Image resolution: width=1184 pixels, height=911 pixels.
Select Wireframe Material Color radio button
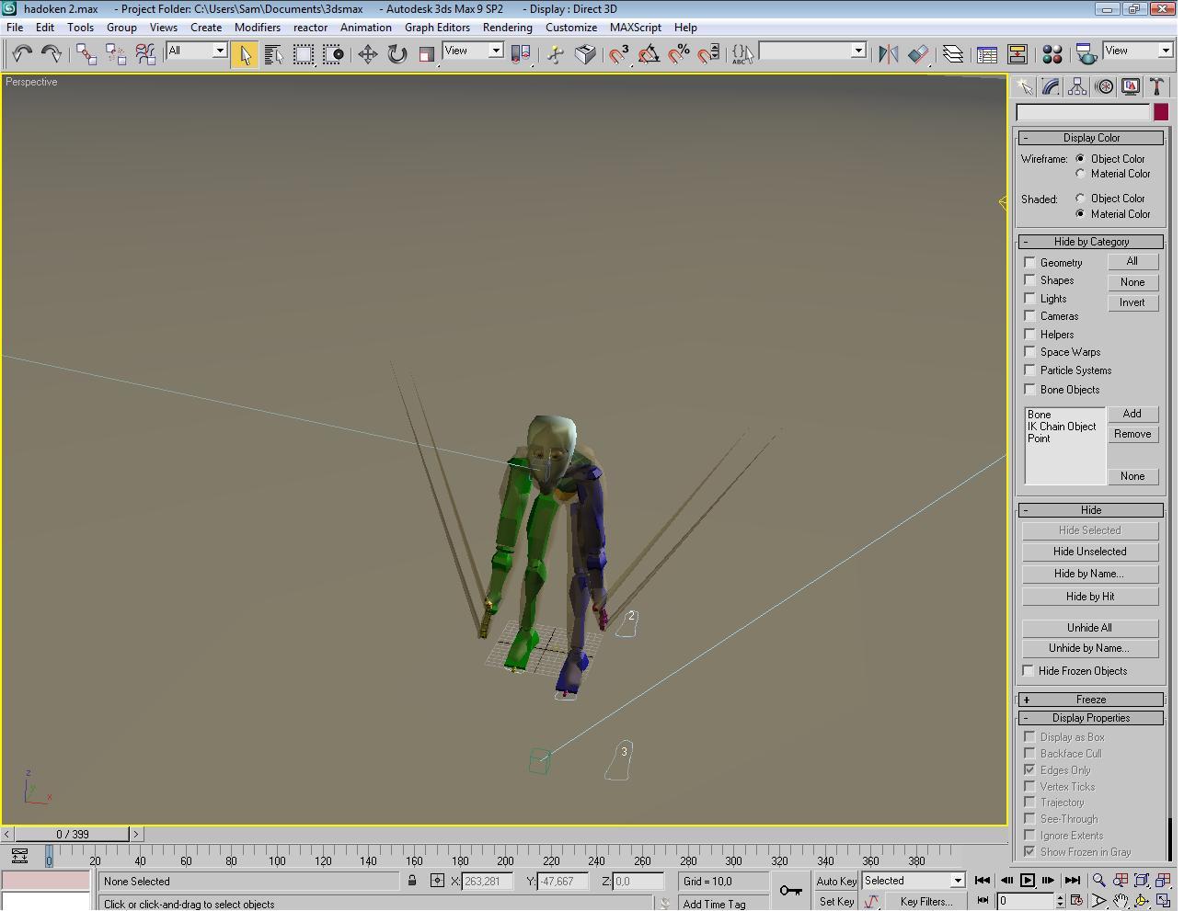coord(1081,174)
